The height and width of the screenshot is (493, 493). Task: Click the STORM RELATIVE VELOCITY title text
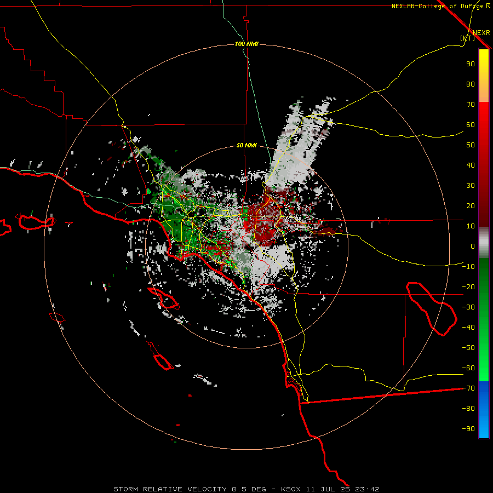170,489
